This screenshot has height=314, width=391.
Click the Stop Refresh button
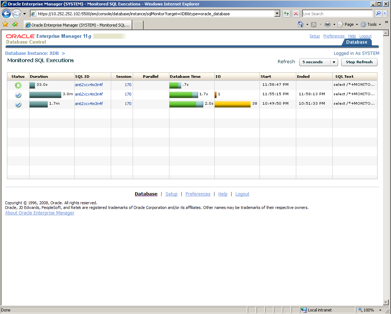pos(359,62)
